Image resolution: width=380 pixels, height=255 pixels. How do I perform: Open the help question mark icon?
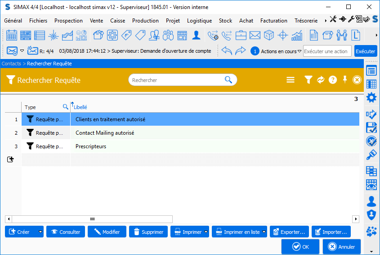pos(333,80)
